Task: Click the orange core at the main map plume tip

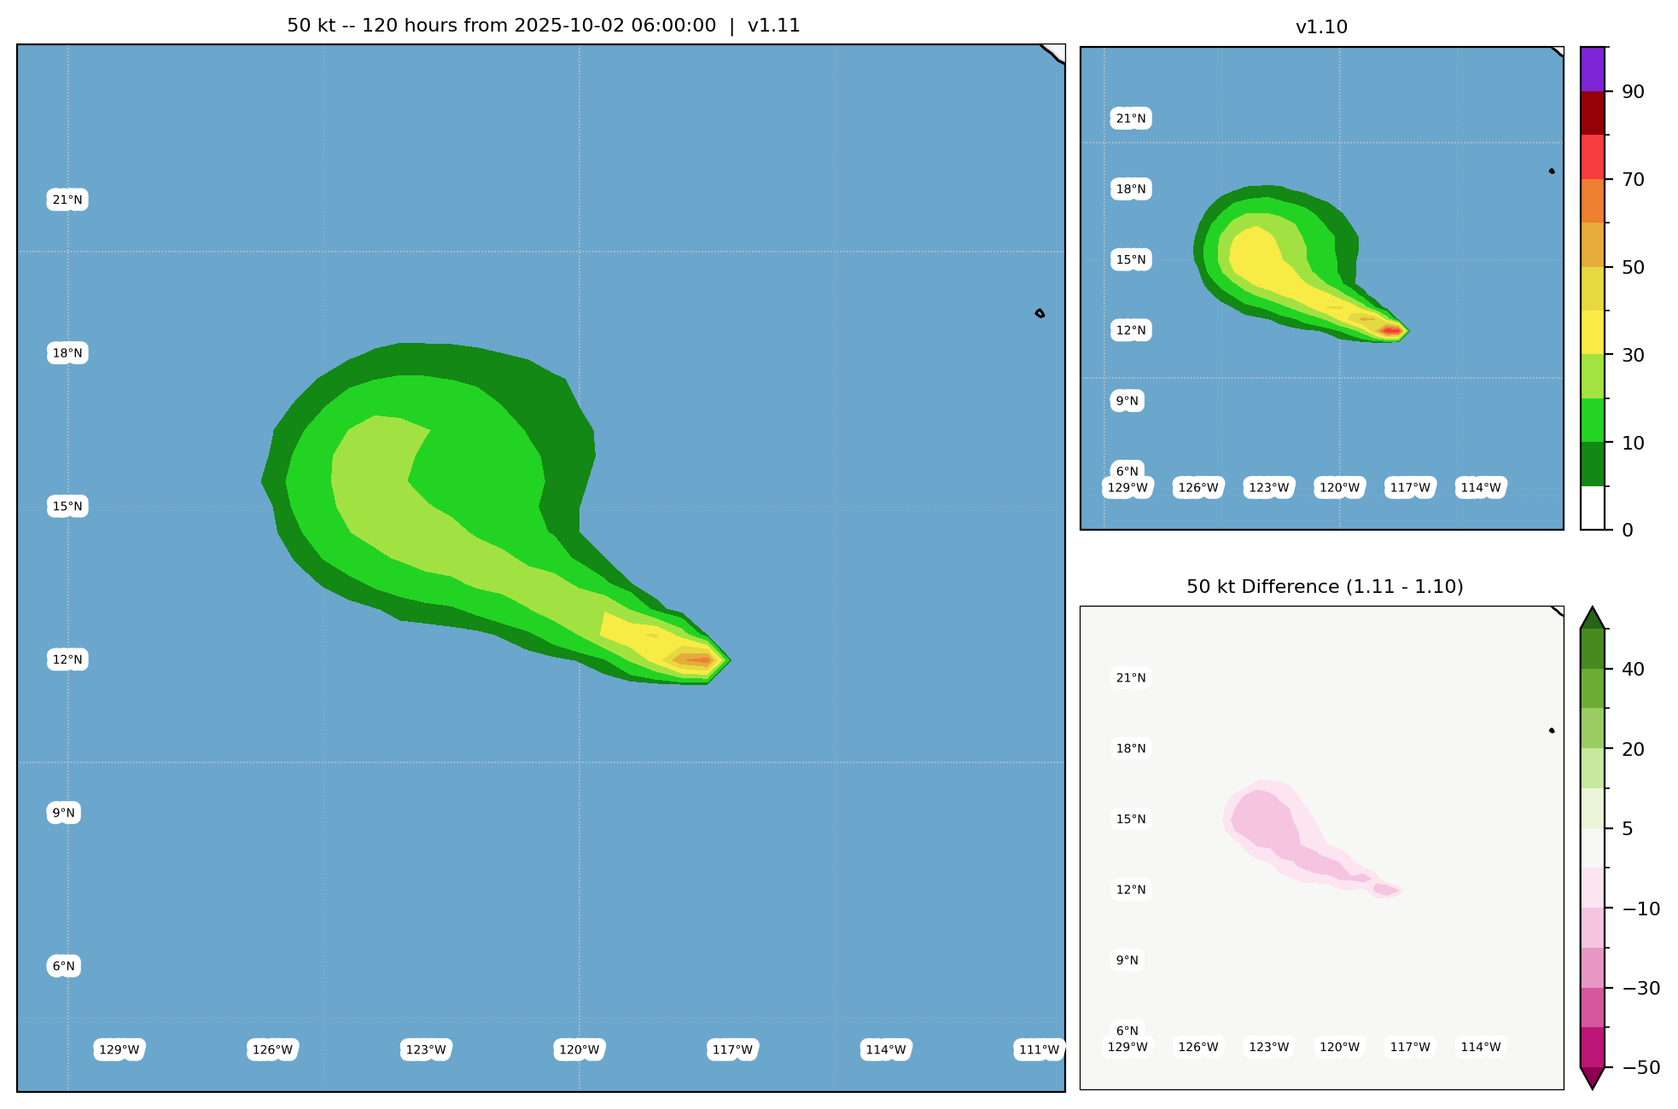Action: point(700,660)
